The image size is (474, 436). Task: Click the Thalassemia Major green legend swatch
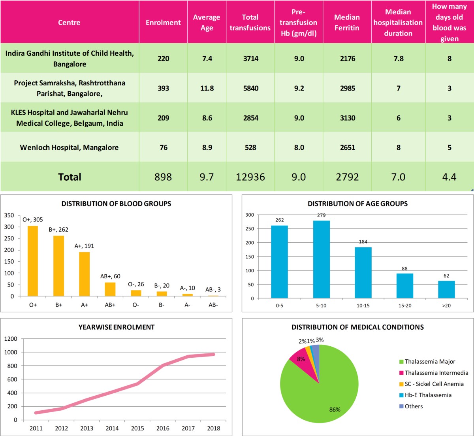point(401,362)
